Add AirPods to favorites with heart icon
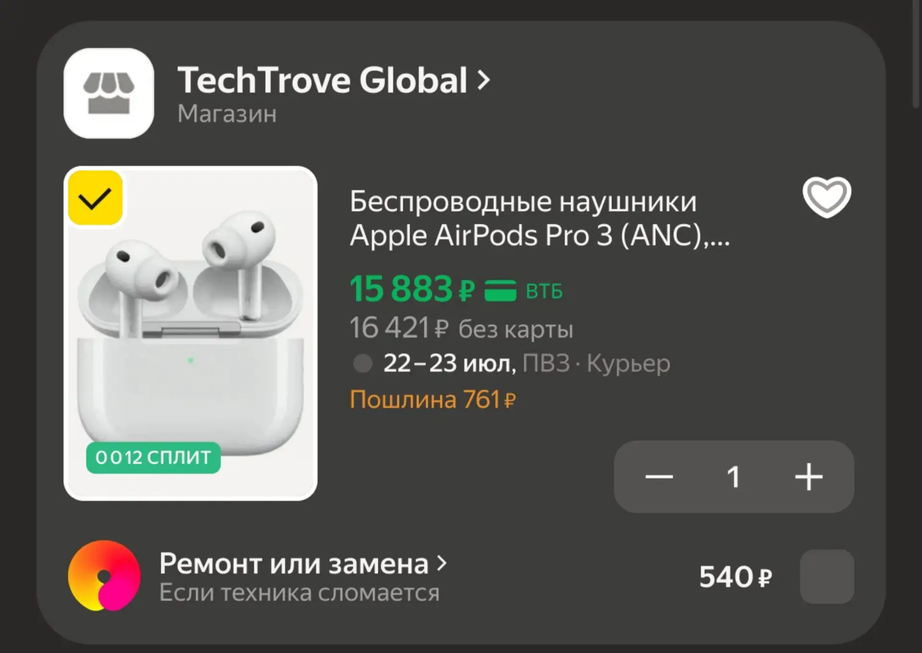This screenshot has width=922, height=653. [827, 197]
